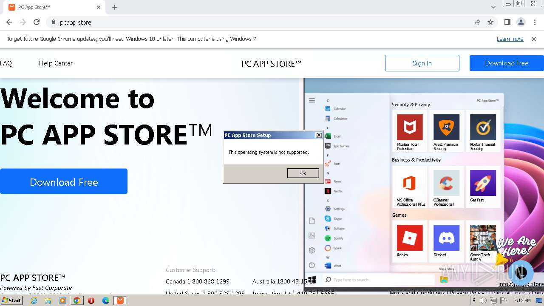Select Norton Internet Security app tile

pyautogui.click(x=483, y=131)
